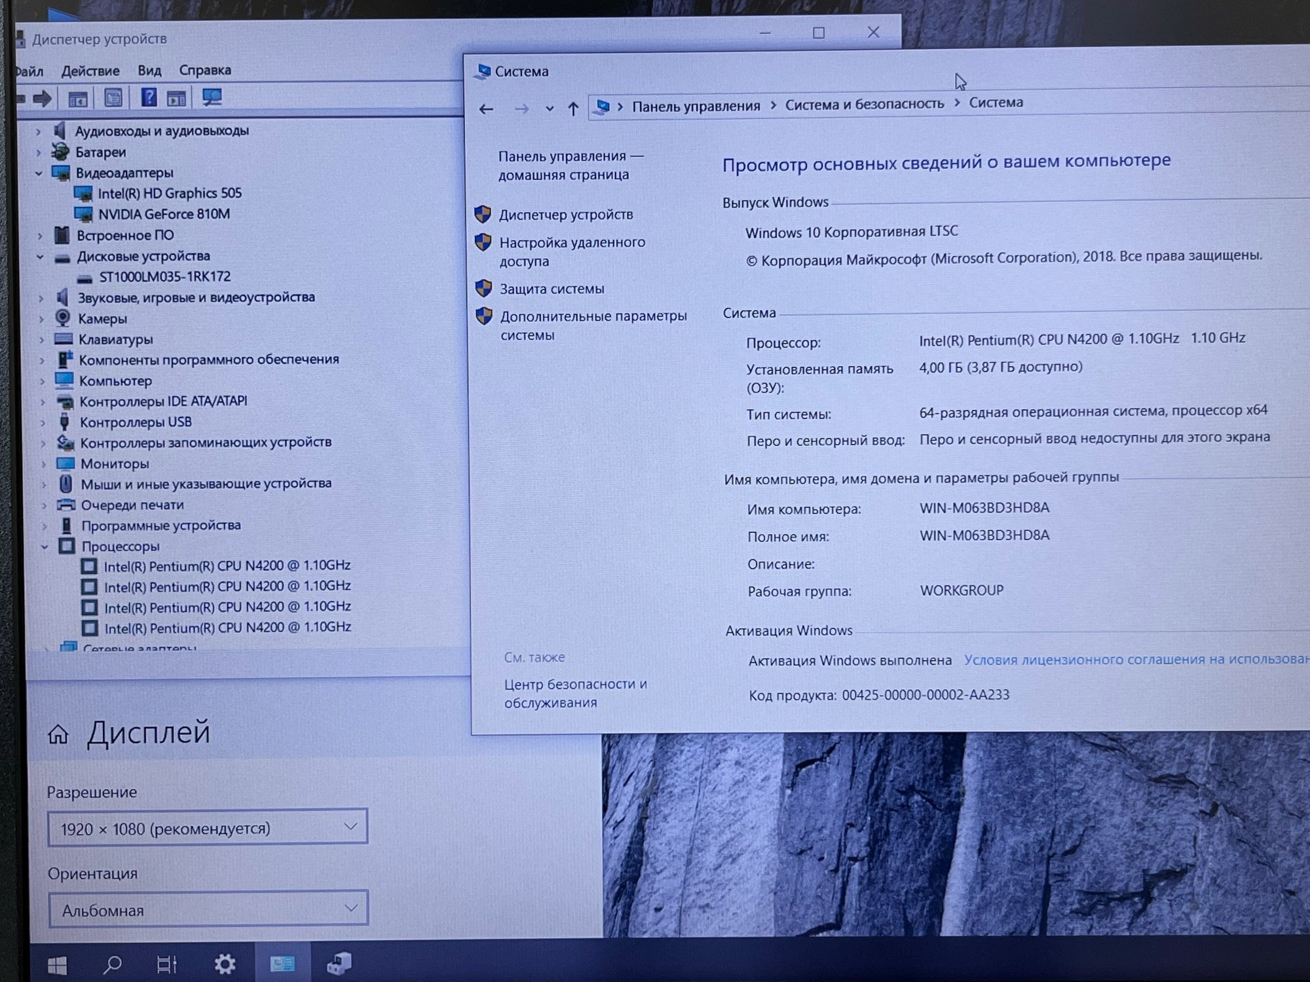Open the Вид menu
The height and width of the screenshot is (982, 1310).
pyautogui.click(x=149, y=70)
